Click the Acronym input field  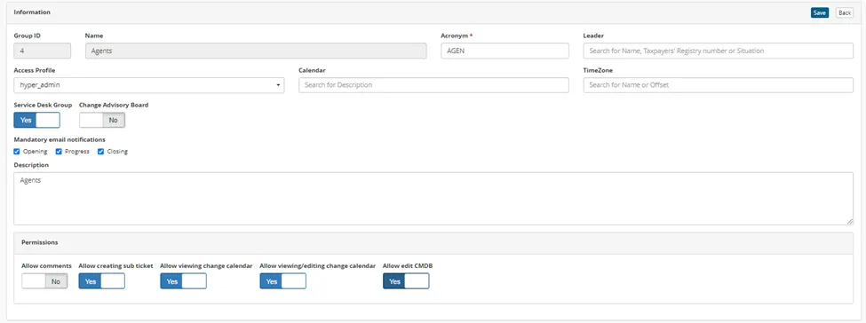click(x=505, y=51)
